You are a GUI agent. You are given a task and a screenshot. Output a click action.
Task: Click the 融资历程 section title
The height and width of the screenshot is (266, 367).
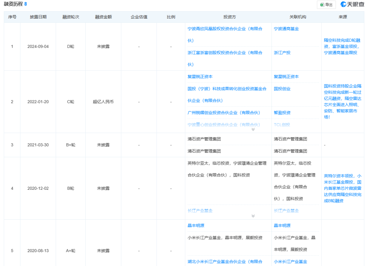tap(13, 4)
